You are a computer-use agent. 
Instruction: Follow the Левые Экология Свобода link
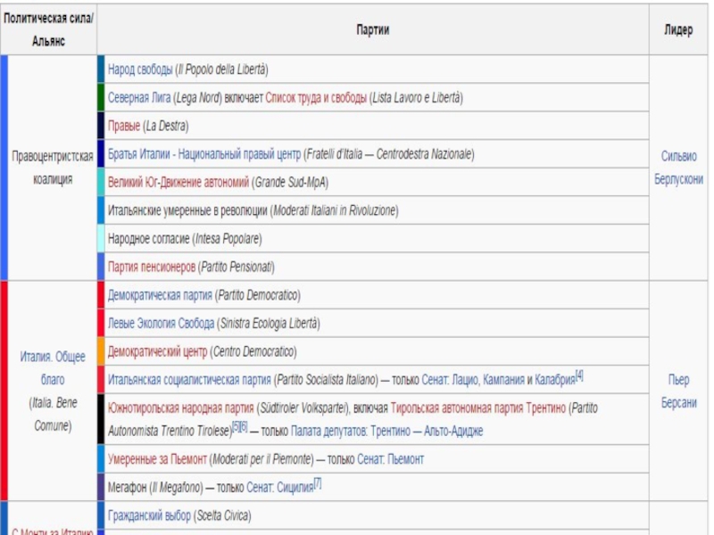pos(161,324)
